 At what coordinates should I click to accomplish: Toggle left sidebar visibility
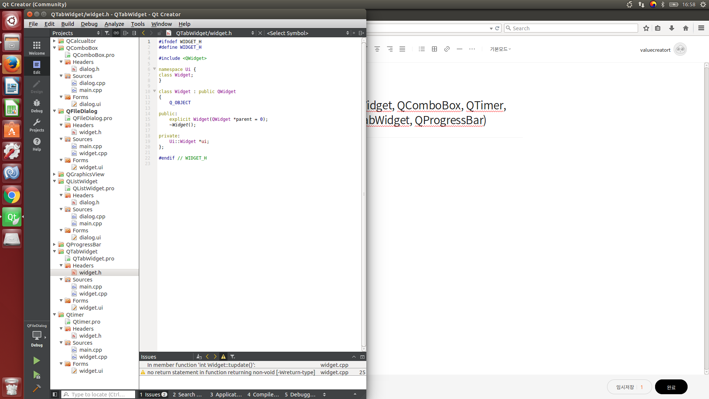pyautogui.click(x=55, y=395)
